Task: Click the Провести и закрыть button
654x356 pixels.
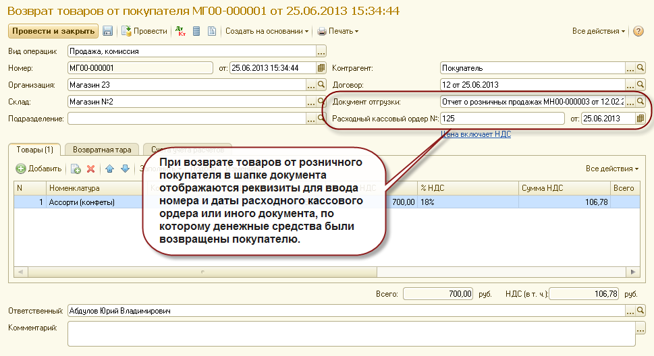Action: (x=53, y=31)
